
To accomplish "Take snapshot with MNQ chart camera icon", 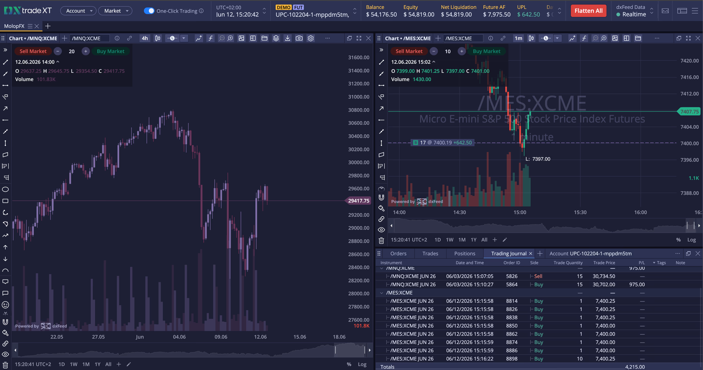I will coord(299,38).
